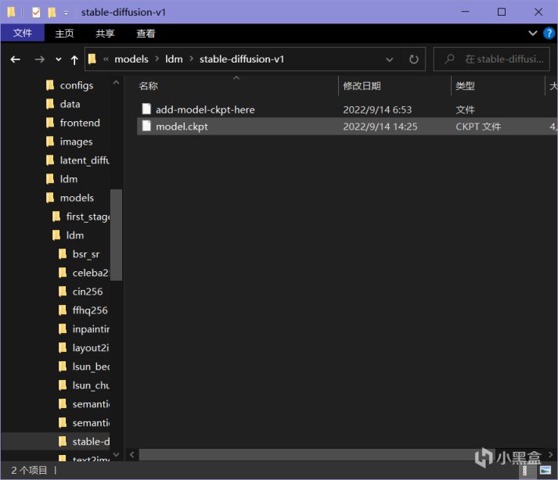Viewport: 558px width, 480px height.
Task: Minimize the stable-diffusion-v1 window
Action: click(x=465, y=12)
